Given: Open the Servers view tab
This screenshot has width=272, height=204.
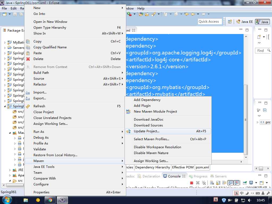Looking at the screenshot, I should coord(218,176).
